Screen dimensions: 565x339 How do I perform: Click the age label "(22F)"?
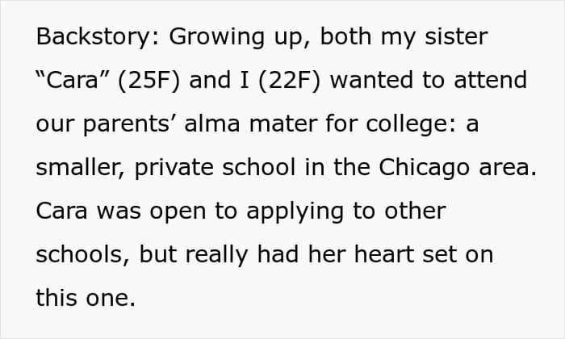pos(285,81)
